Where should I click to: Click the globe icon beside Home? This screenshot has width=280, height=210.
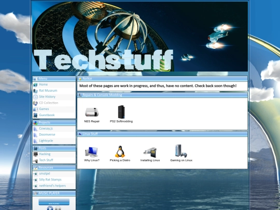pyautogui.click(x=36, y=85)
